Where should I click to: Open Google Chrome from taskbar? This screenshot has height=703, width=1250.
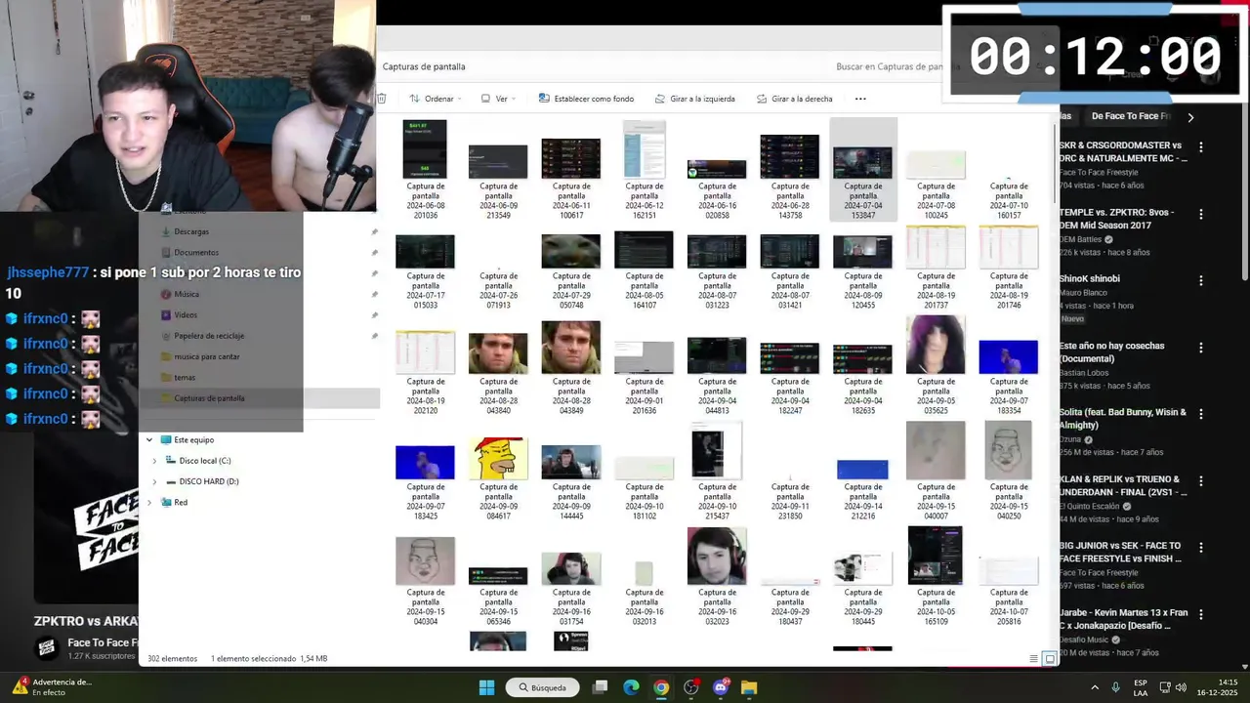661,687
